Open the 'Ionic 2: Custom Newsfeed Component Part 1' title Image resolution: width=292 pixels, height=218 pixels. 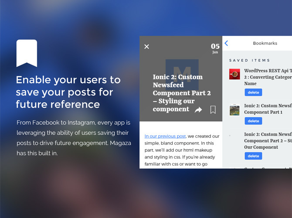268,109
